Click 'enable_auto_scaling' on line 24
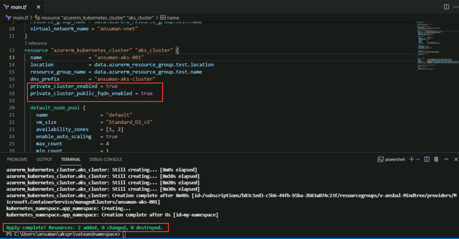 coord(64,137)
